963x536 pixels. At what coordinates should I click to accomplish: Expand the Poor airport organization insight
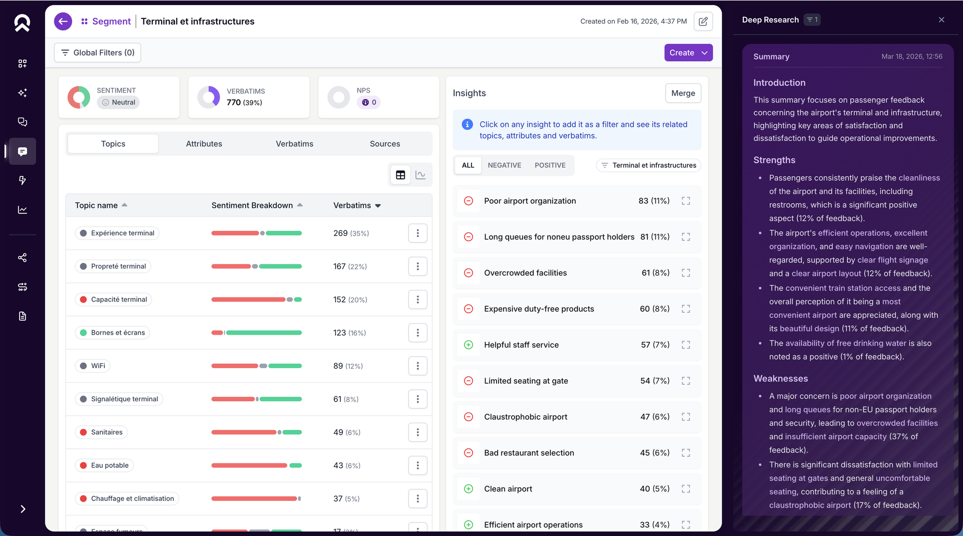click(686, 201)
